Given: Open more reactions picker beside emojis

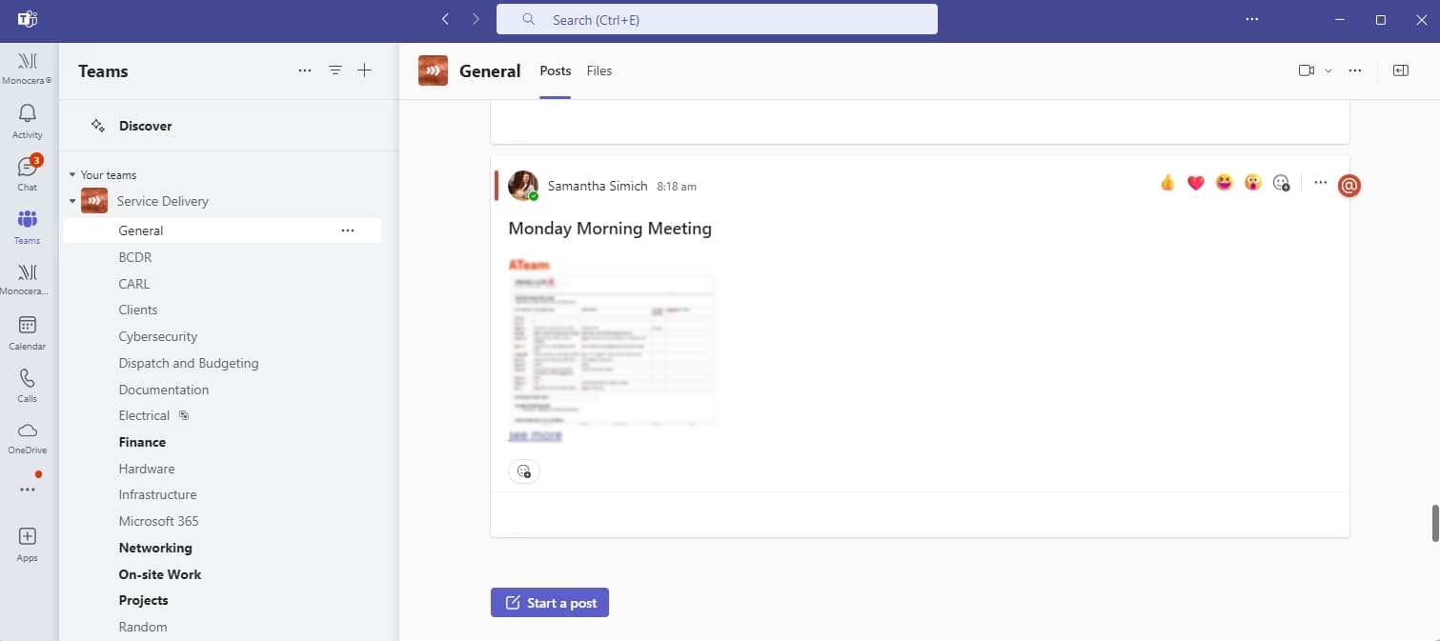Looking at the screenshot, I should [1282, 182].
